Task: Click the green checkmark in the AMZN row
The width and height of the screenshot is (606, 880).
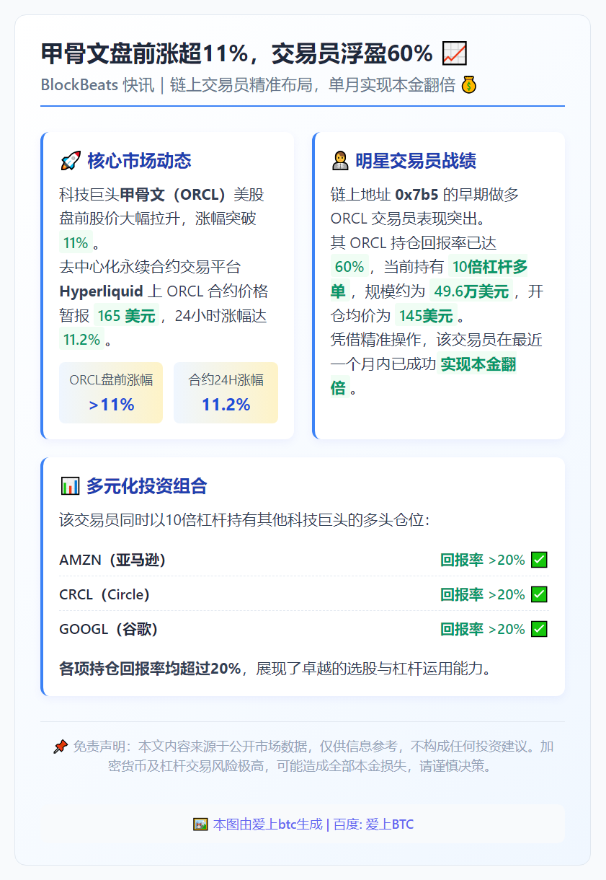Action: 539,560
